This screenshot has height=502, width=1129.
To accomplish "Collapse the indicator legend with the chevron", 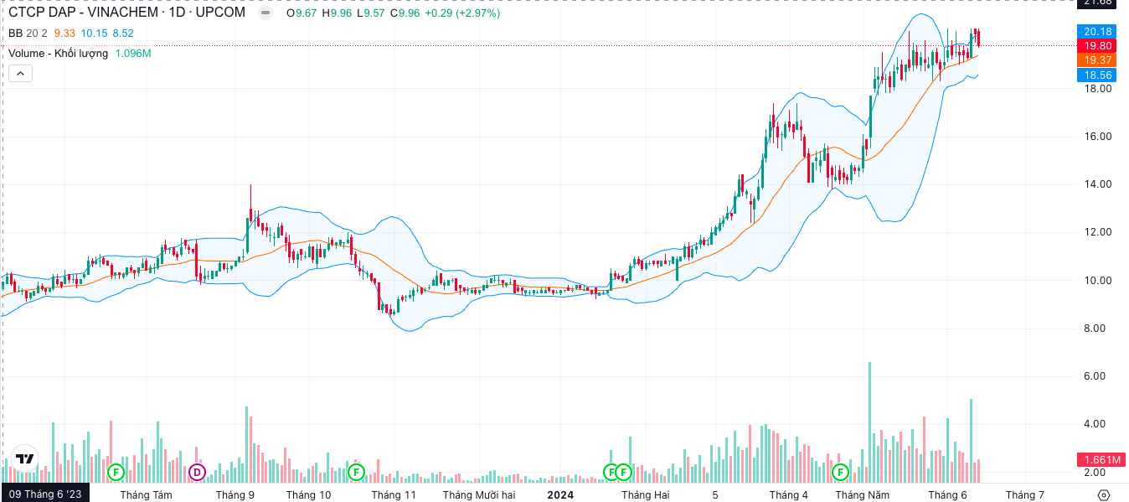I will pyautogui.click(x=21, y=74).
